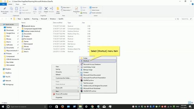The image size is (194, 109).
Task: Click the New folder ribbon icon
Action: click(x=58, y=9)
